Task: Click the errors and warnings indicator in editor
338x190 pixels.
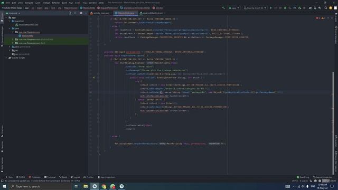Action: (321, 18)
